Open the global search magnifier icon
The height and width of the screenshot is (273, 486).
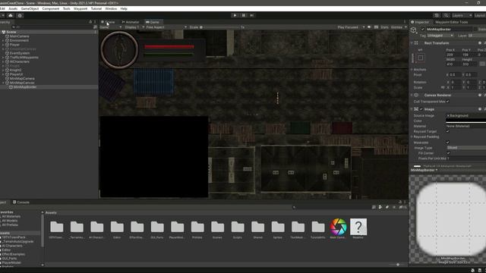[x=446, y=15]
